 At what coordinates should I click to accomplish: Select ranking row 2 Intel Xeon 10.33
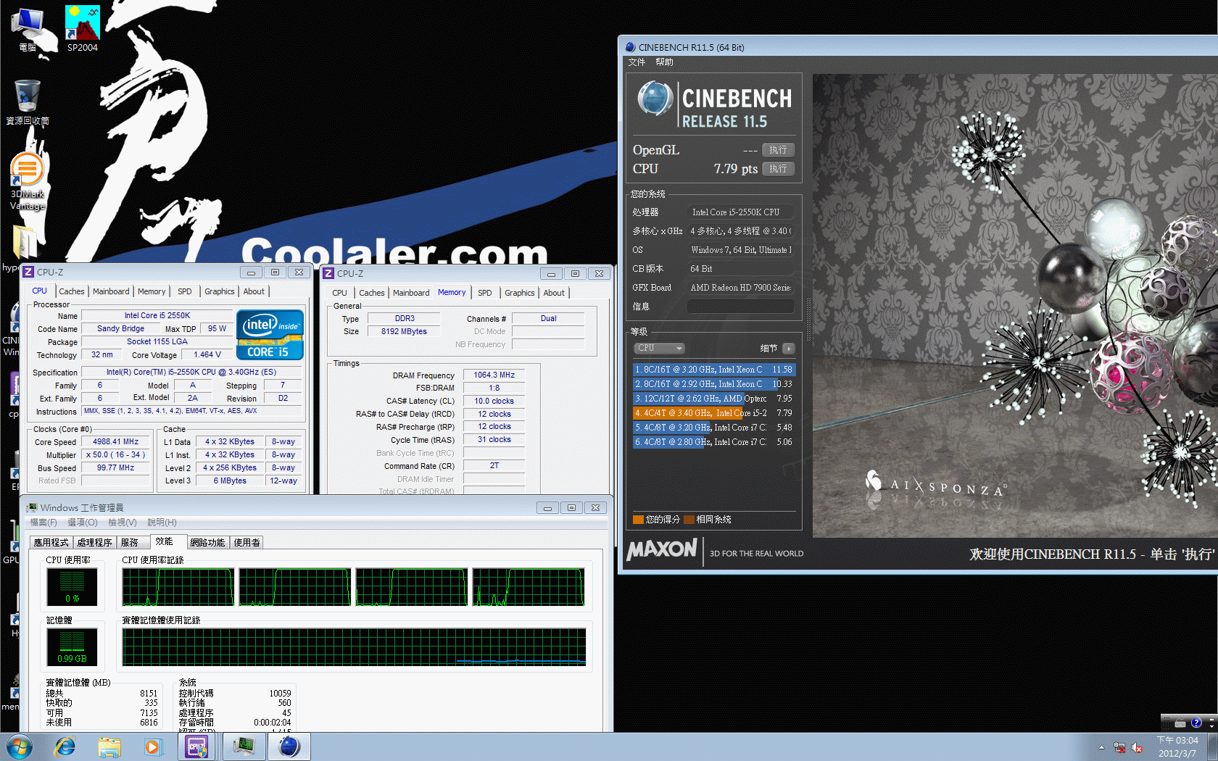click(x=714, y=384)
